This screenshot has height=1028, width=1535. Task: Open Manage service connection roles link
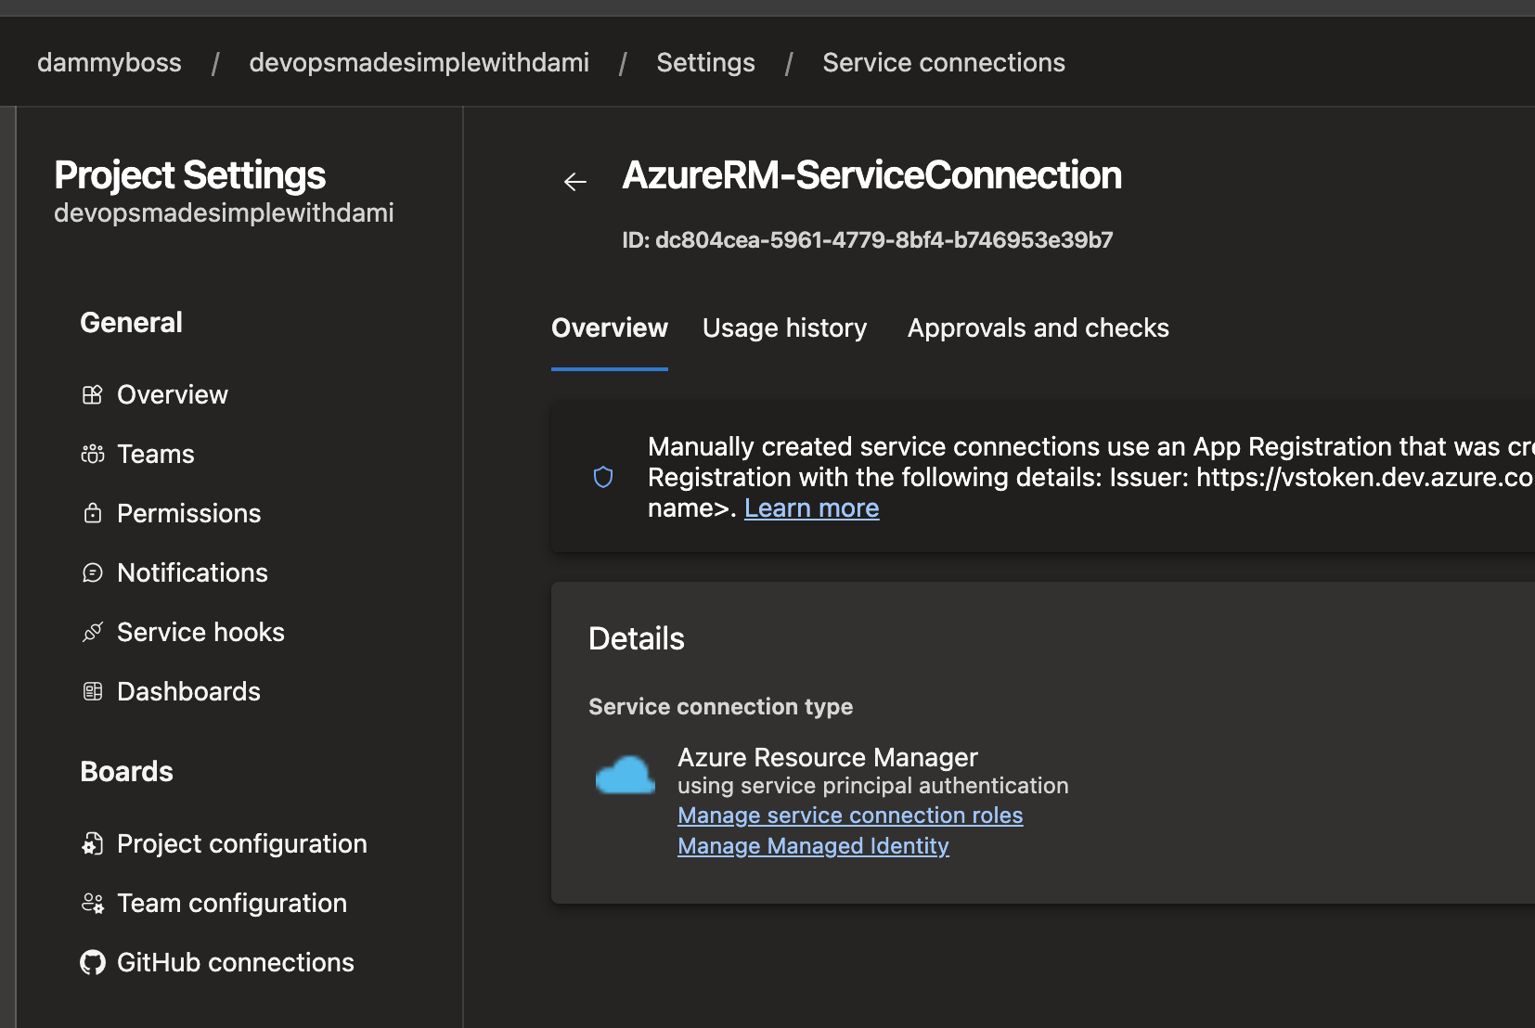pyautogui.click(x=850, y=816)
